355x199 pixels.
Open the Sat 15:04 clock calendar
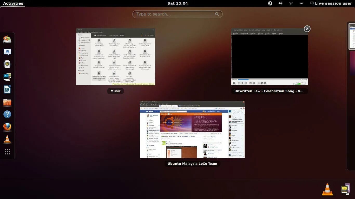(177, 3)
